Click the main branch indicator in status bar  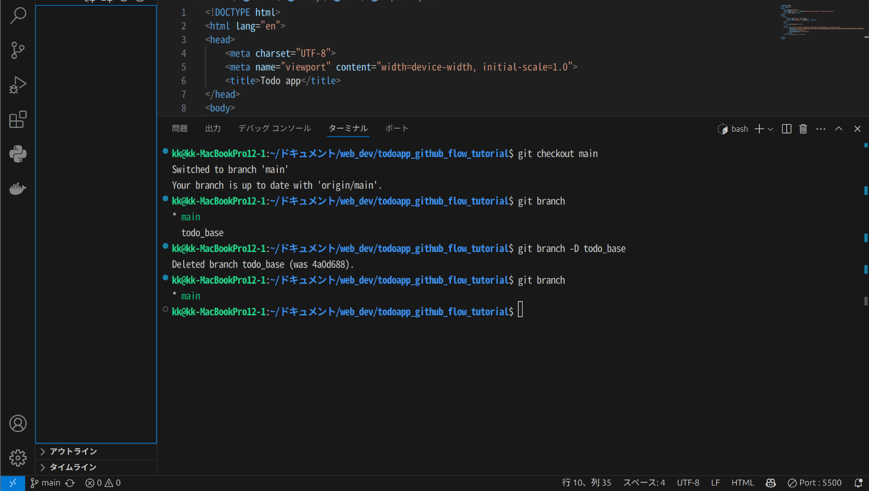tap(45, 483)
